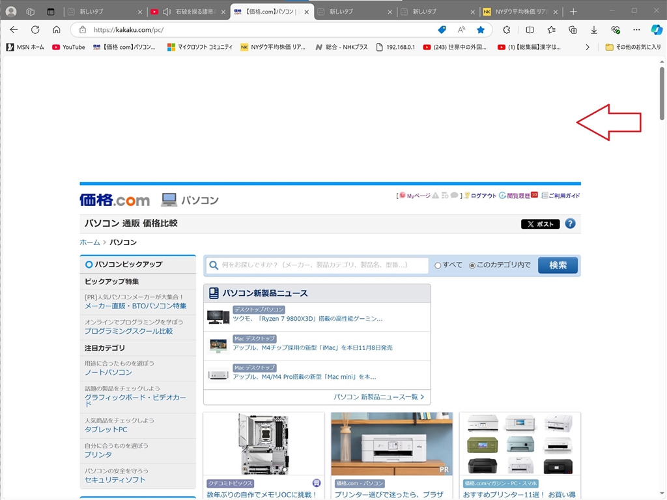The image size is (667, 500).
Task: Select the すべて radio button
Action: (x=438, y=265)
